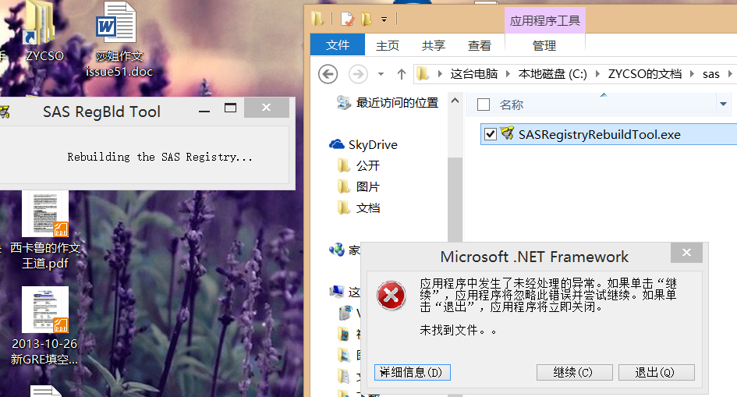Open the 西卡鲁的作文 王道.pdf desktop file
737x397 pixels.
pyautogui.click(x=45, y=230)
